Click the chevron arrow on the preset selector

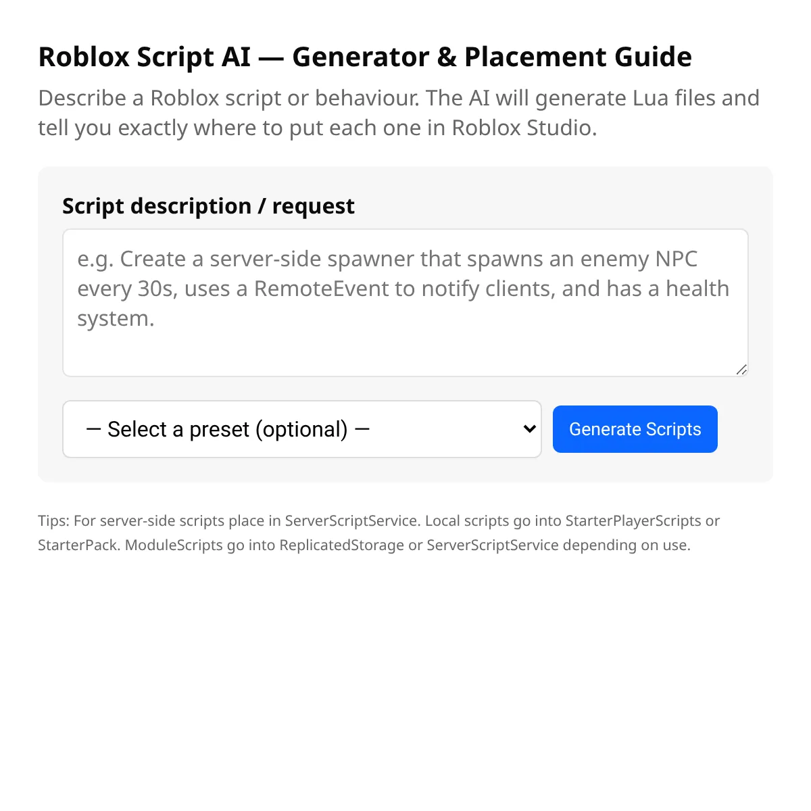point(530,429)
